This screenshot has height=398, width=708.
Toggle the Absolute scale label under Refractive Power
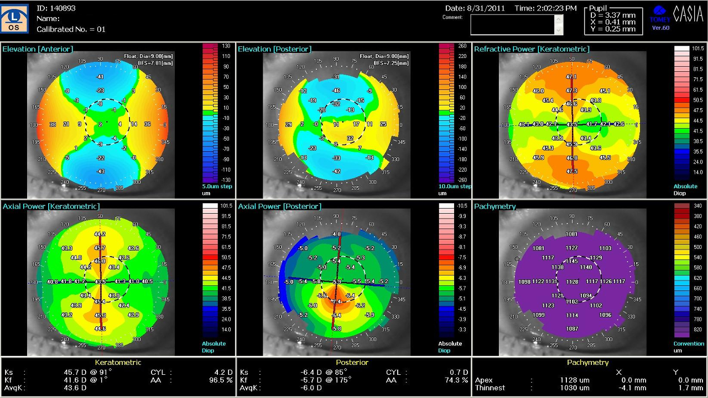685,187
